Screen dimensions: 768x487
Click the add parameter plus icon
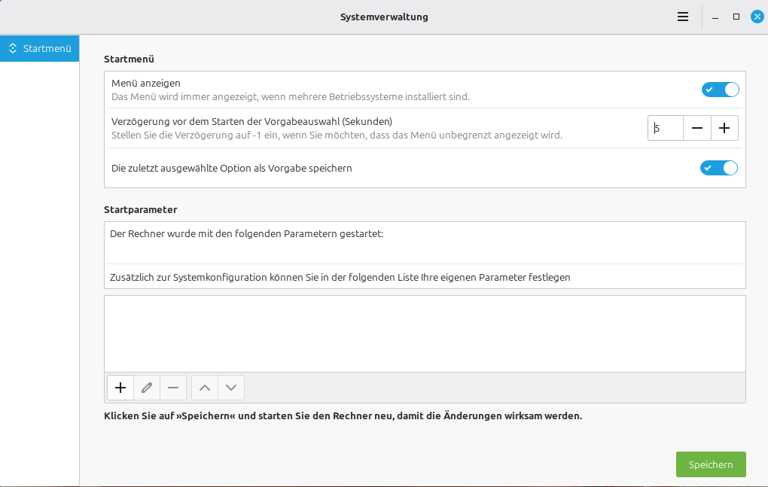point(120,388)
